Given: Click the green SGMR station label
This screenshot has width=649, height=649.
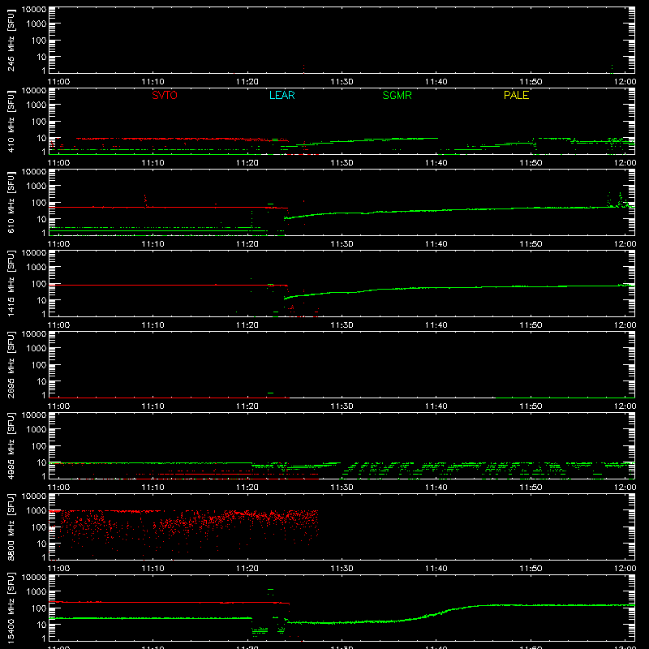Looking at the screenshot, I should tap(397, 95).
